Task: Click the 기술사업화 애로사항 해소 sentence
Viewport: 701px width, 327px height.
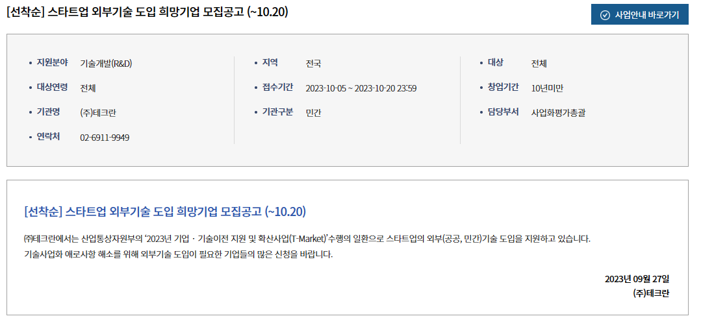Action: pos(179,256)
